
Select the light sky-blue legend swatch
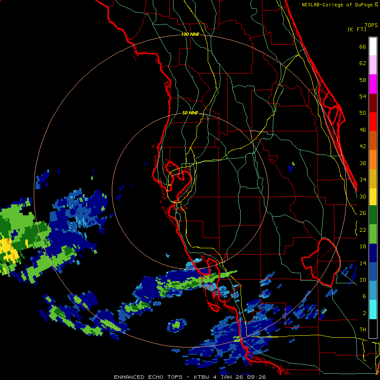pos(373,290)
